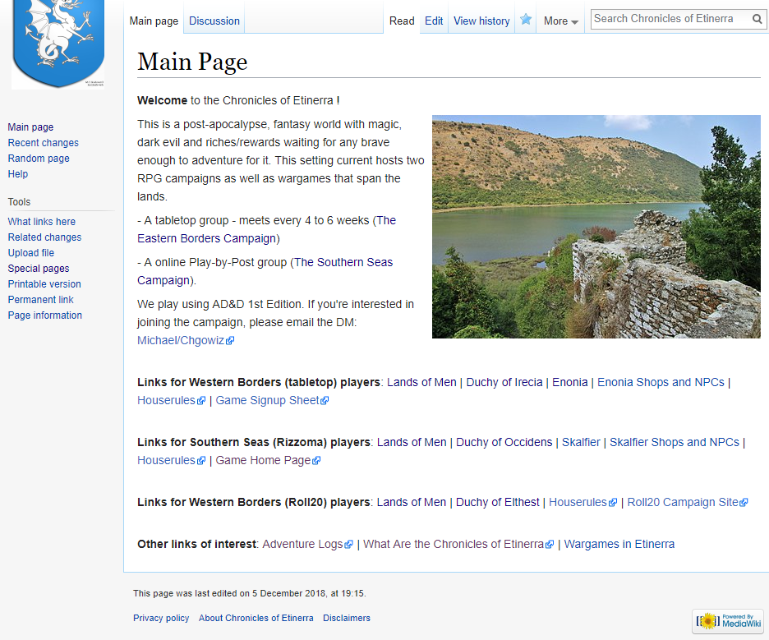Open the Roll20 Campaign Site link

(688, 503)
